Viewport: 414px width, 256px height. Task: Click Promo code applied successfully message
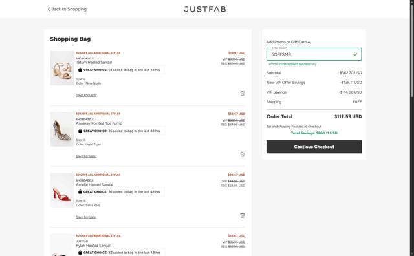click(x=292, y=64)
